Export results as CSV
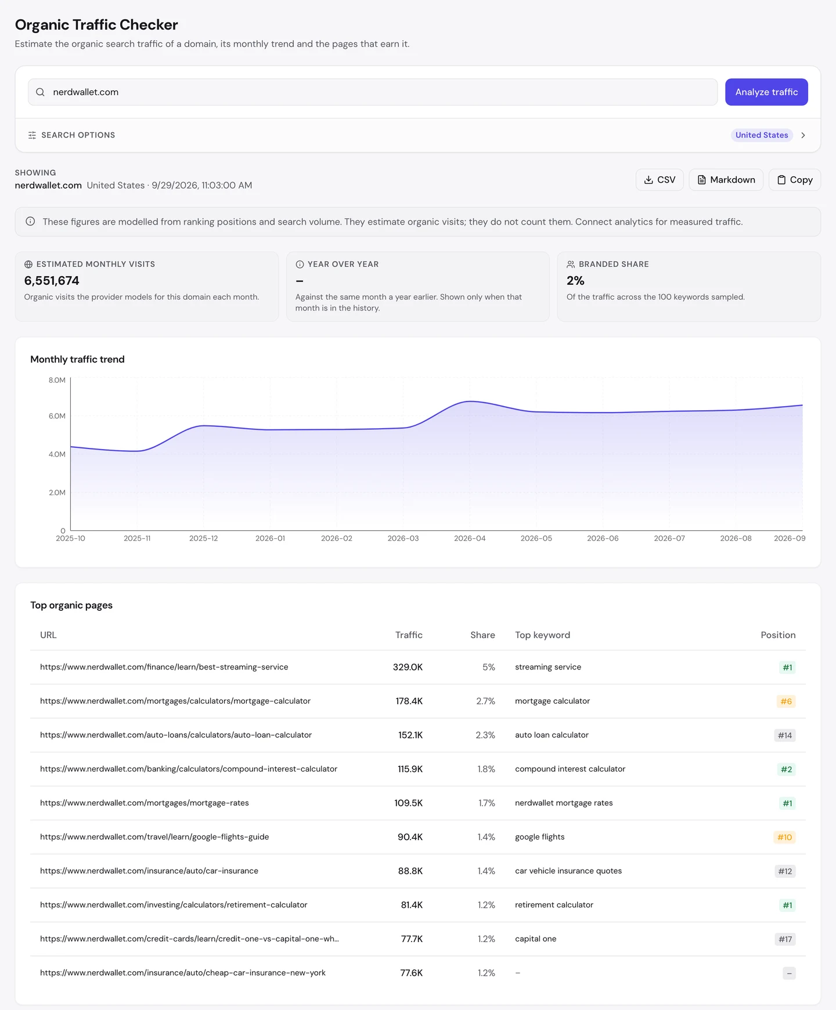Image resolution: width=836 pixels, height=1010 pixels. 660,180
